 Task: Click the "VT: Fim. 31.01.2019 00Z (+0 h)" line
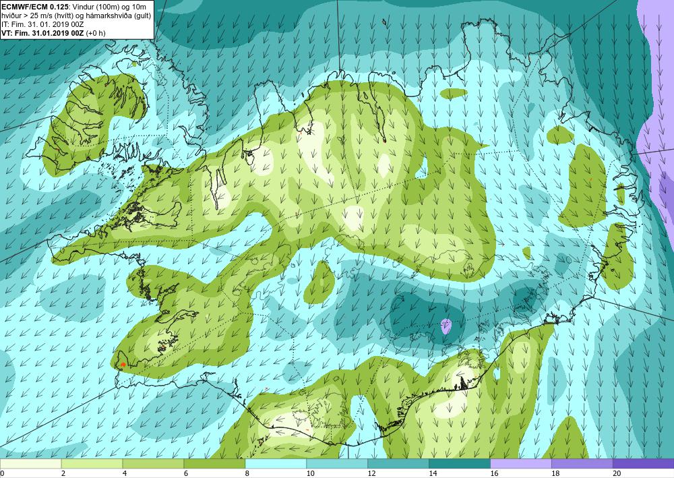tap(53, 33)
